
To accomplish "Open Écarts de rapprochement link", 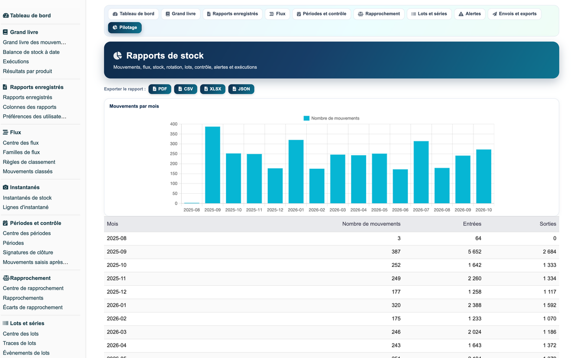I will point(33,307).
